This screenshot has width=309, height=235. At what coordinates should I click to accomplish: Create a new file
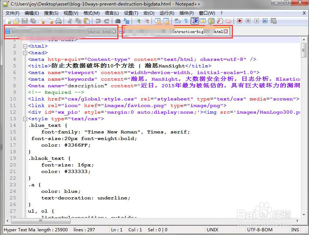[x=8, y=21]
